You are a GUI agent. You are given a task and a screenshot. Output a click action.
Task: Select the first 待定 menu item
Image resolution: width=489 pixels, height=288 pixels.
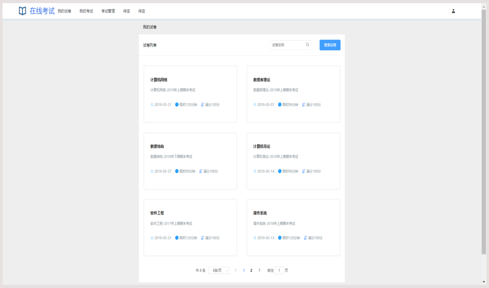click(127, 11)
